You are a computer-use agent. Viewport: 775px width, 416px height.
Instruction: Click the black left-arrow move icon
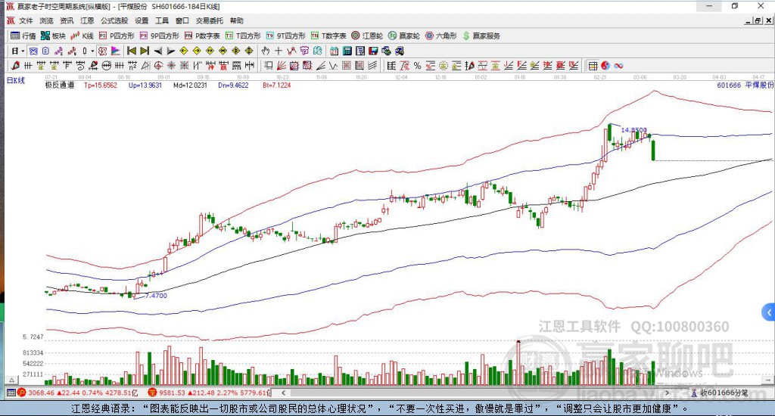click(x=157, y=51)
